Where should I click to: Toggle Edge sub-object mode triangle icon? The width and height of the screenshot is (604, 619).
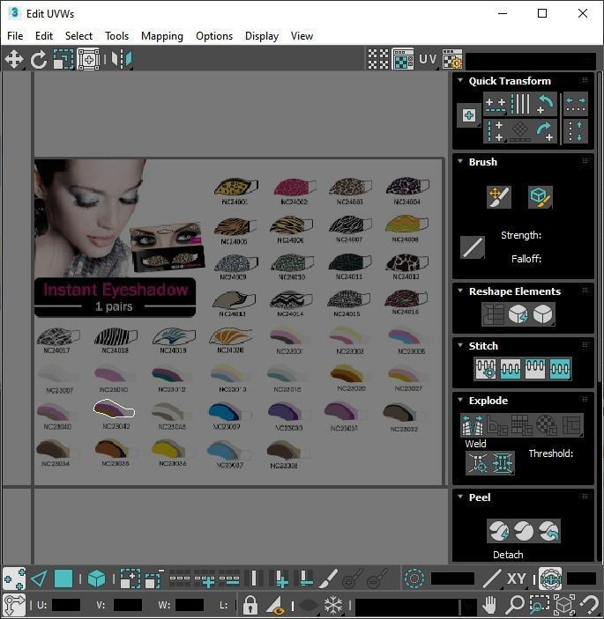coord(39,579)
